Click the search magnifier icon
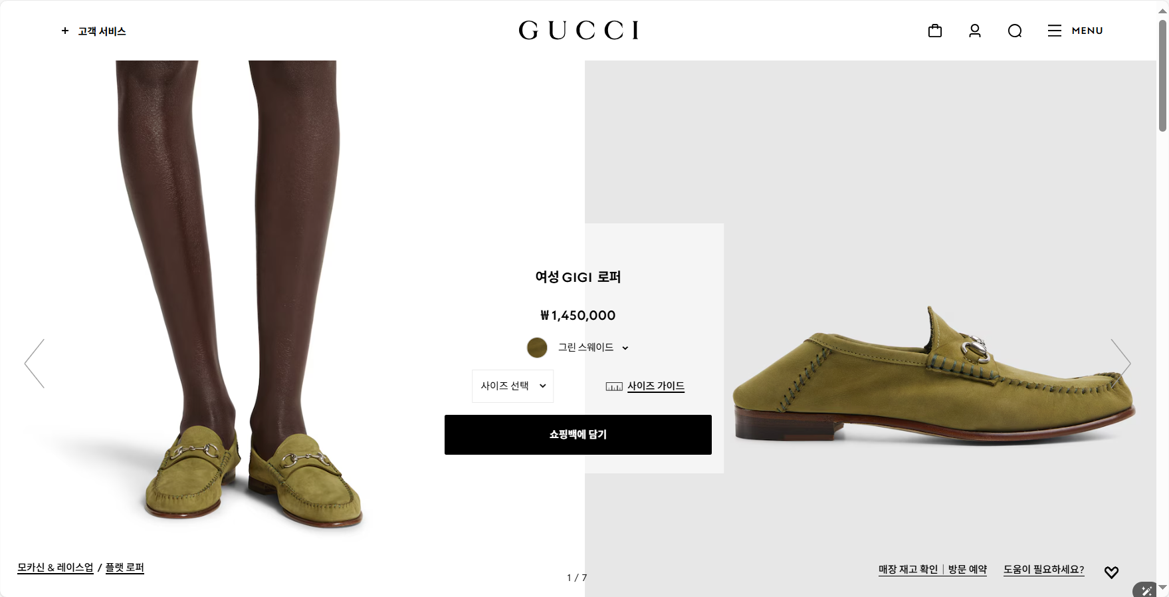 point(1014,31)
